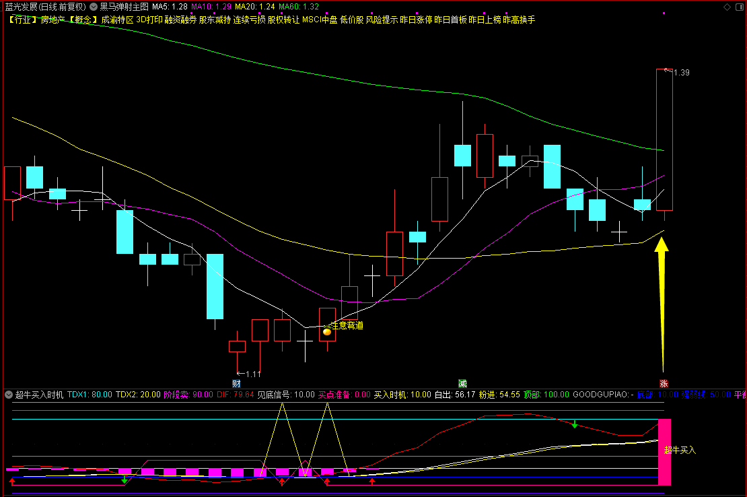The width and height of the screenshot is (747, 497).
Task: Select the 买点准备: 0.00 value
Action: pos(344,395)
